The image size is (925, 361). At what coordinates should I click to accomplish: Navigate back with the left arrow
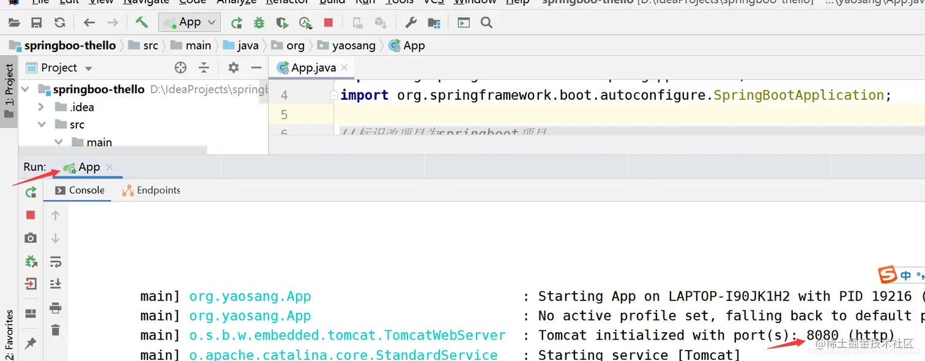pos(89,23)
